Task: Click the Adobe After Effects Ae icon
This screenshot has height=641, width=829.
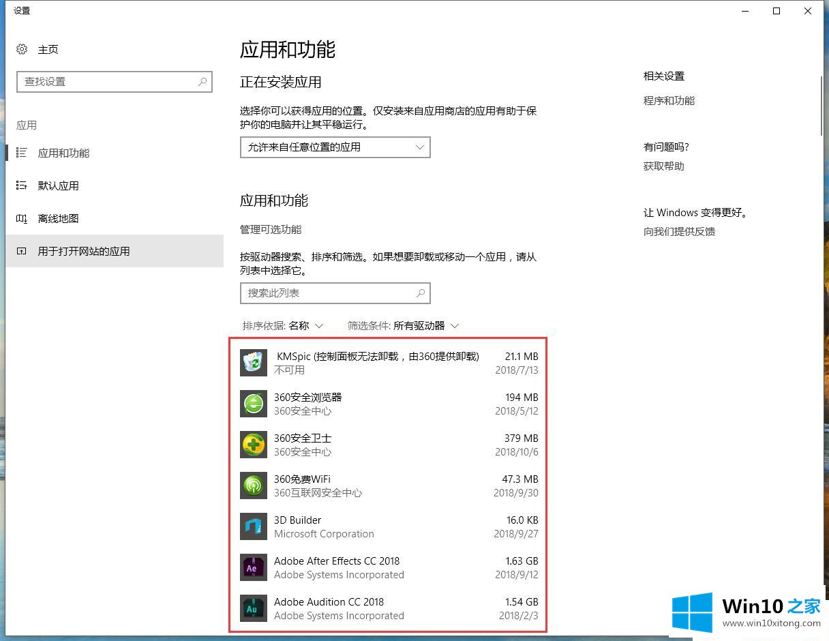Action: [x=254, y=567]
